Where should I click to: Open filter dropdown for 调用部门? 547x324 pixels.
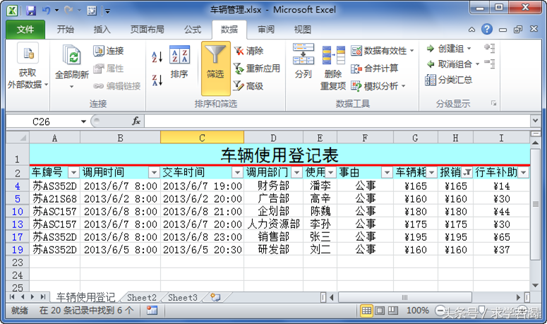(296, 172)
